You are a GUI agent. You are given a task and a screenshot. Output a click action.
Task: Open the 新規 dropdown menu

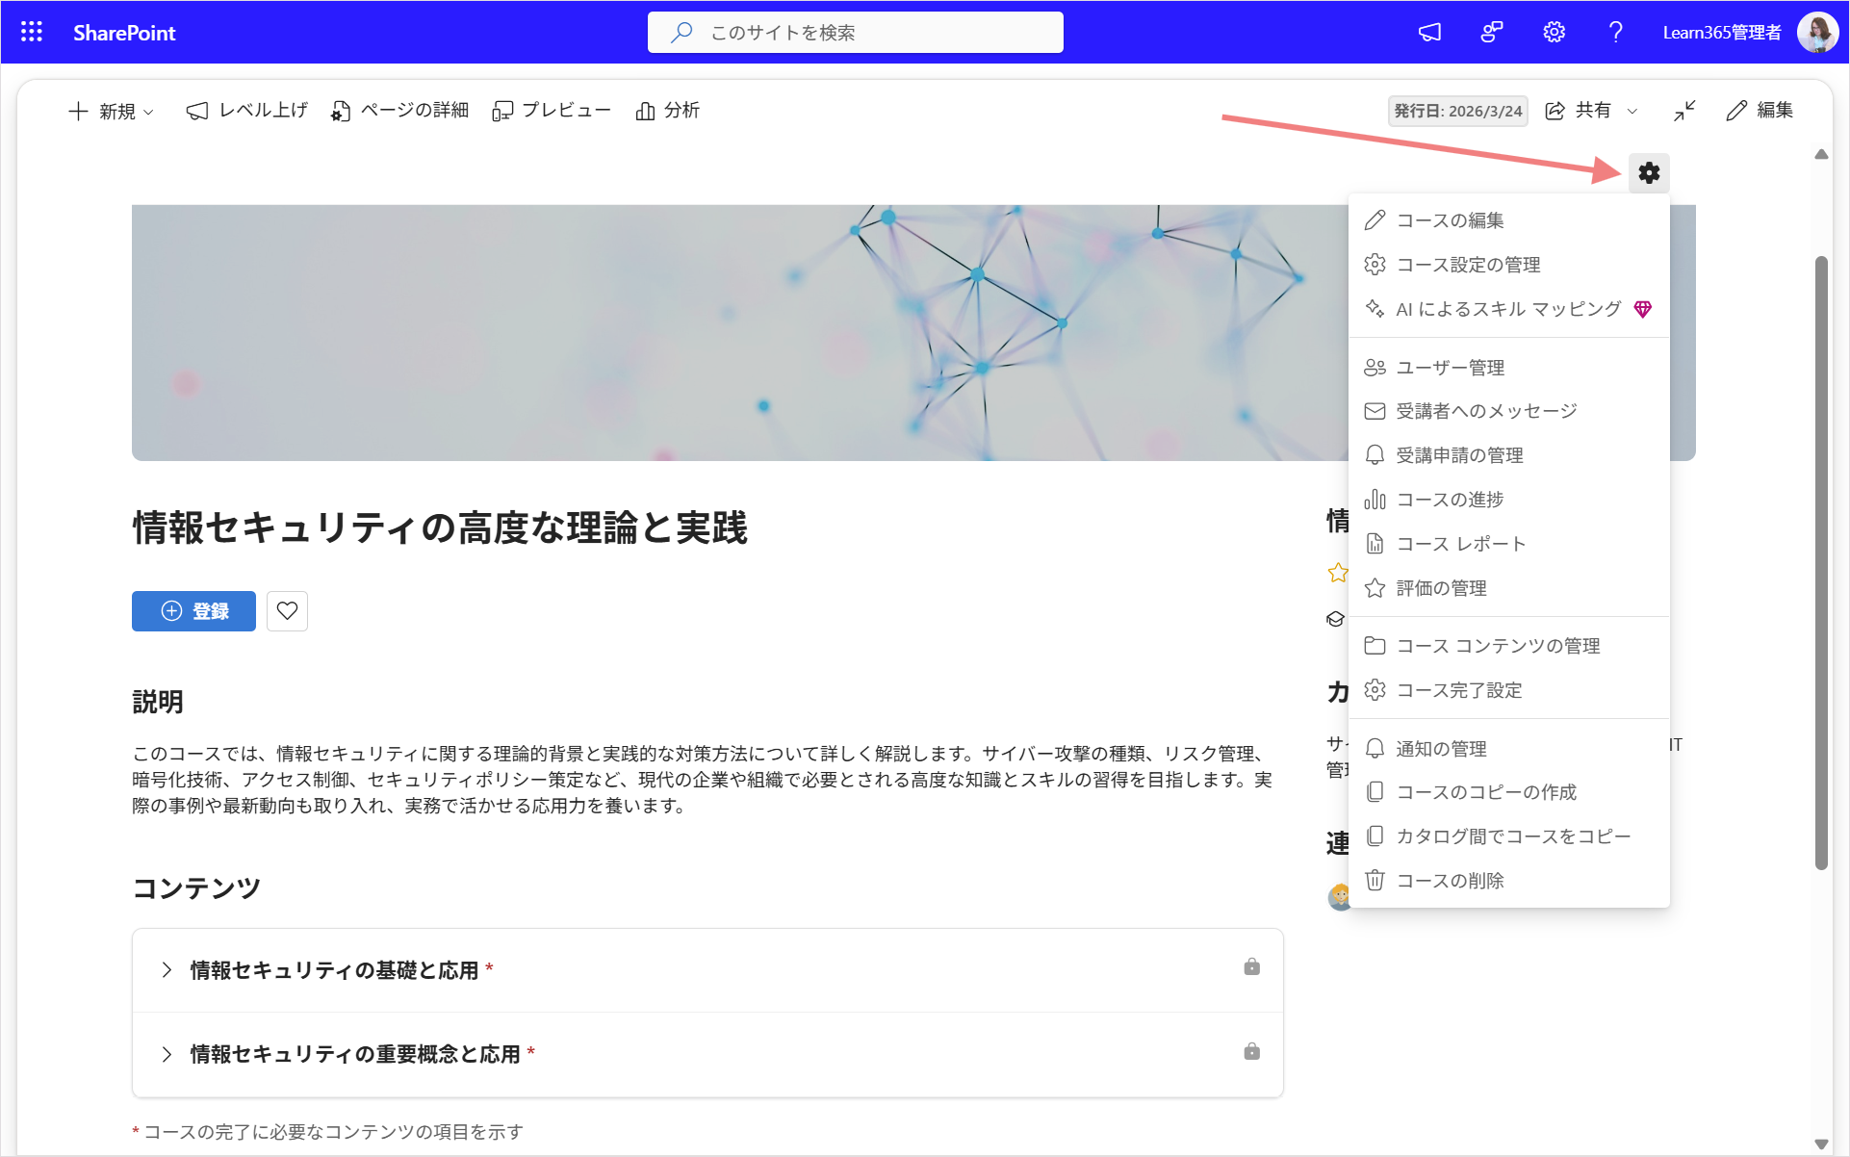[x=111, y=111]
